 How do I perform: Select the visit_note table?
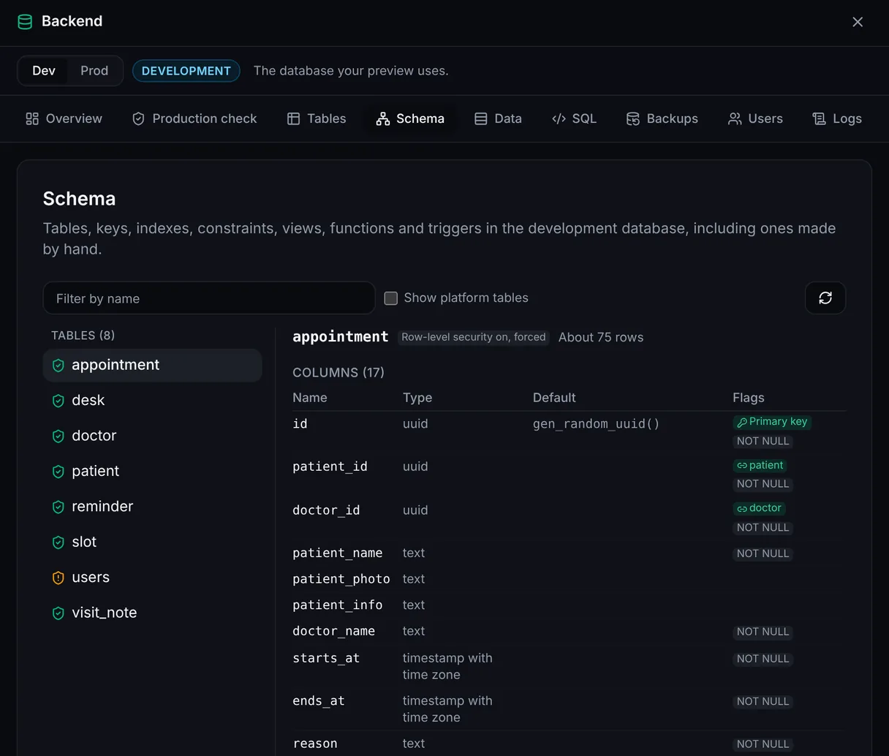152,613
